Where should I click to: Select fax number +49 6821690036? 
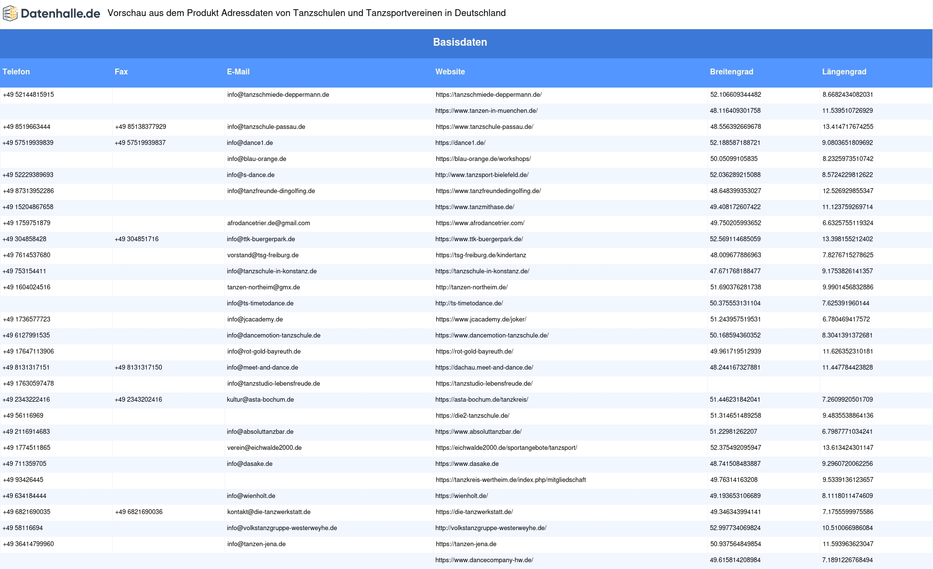click(x=138, y=512)
